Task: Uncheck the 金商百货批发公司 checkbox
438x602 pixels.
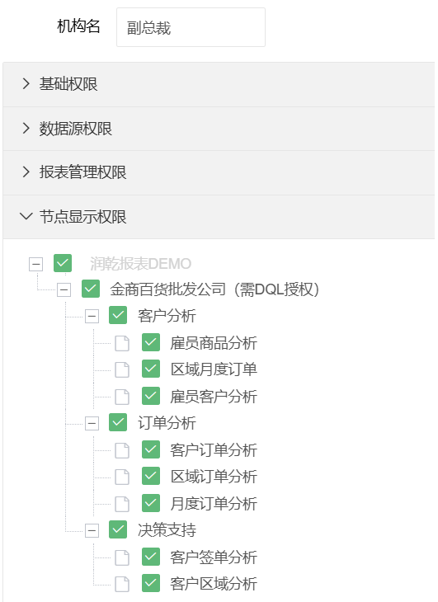Action: pyautogui.click(x=91, y=289)
